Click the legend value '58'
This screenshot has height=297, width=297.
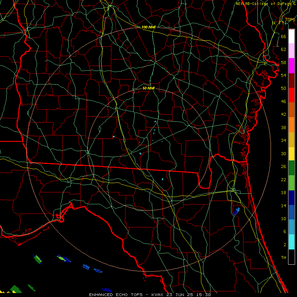[283, 62]
